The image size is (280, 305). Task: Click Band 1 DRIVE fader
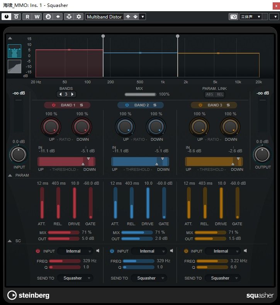tap(75, 203)
